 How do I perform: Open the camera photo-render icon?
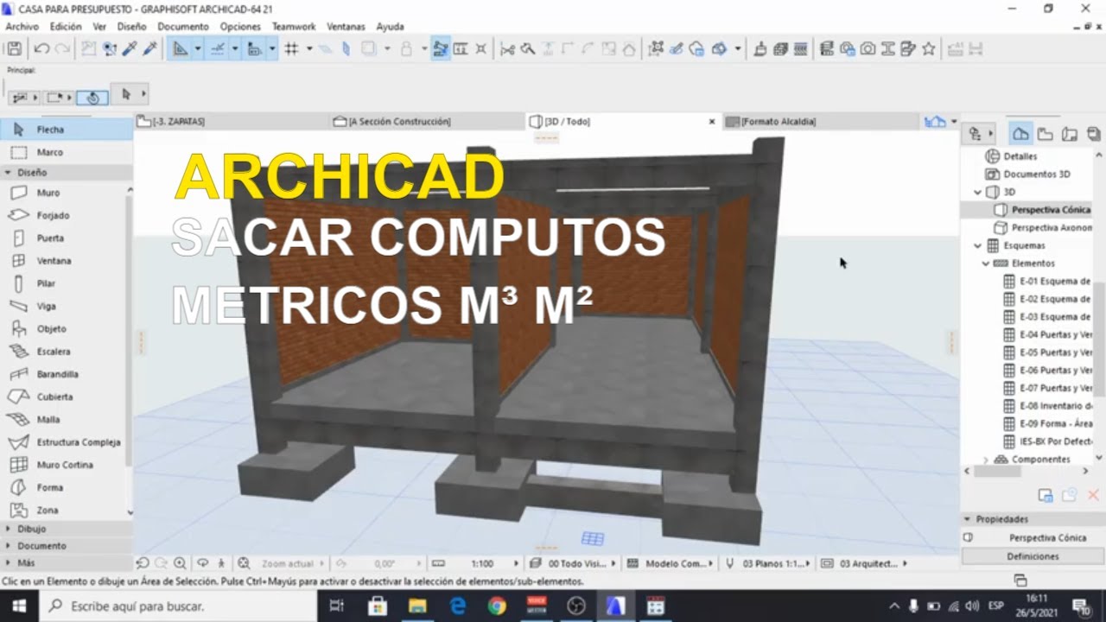point(868,49)
